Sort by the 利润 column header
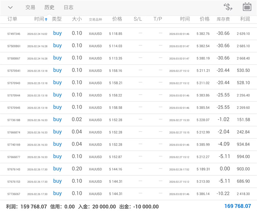257x211 pixels. pos(245,19)
